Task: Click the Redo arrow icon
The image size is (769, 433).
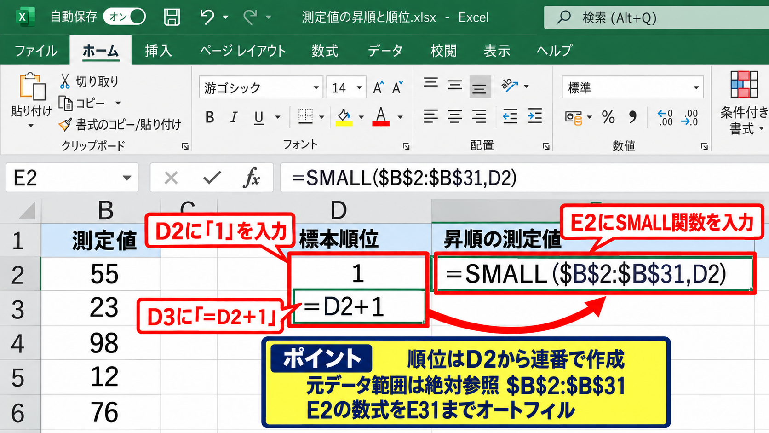Action: [250, 17]
